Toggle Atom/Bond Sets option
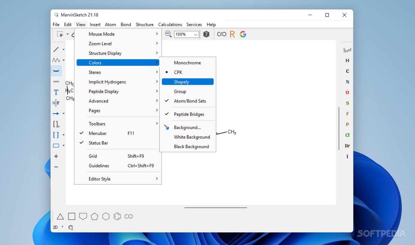 point(188,101)
